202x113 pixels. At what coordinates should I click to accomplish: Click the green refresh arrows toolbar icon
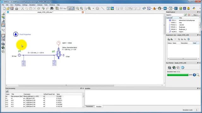pyautogui.click(x=181, y=8)
